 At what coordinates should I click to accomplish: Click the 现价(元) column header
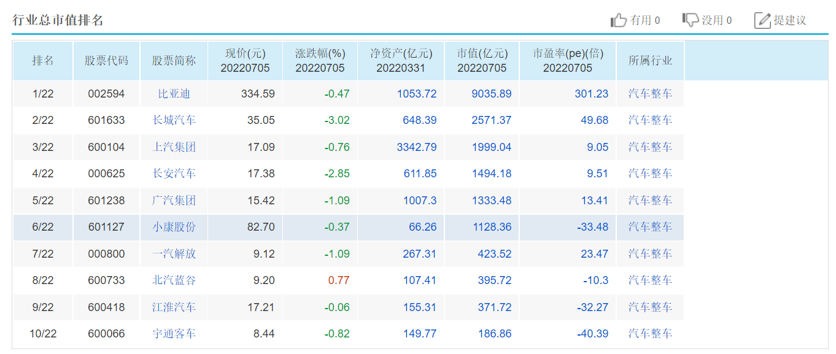click(x=246, y=61)
